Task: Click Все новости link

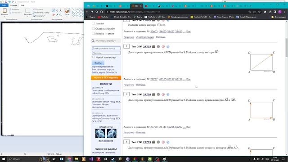Action: pyautogui.click(x=106, y=141)
